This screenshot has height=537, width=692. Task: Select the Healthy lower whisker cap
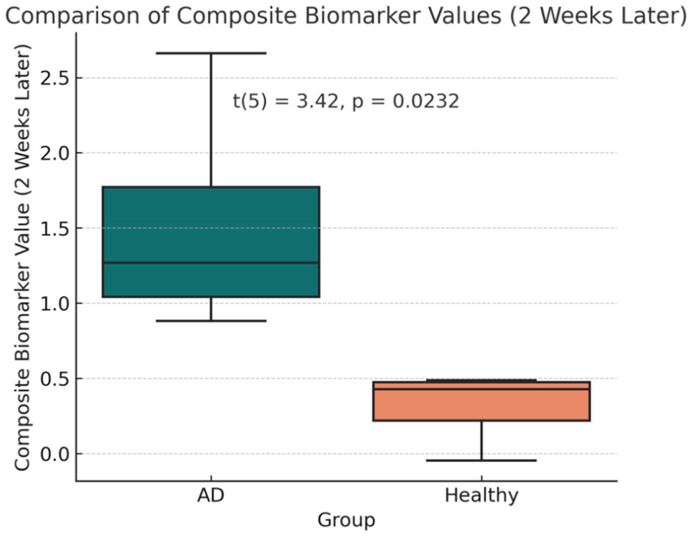[x=481, y=460]
